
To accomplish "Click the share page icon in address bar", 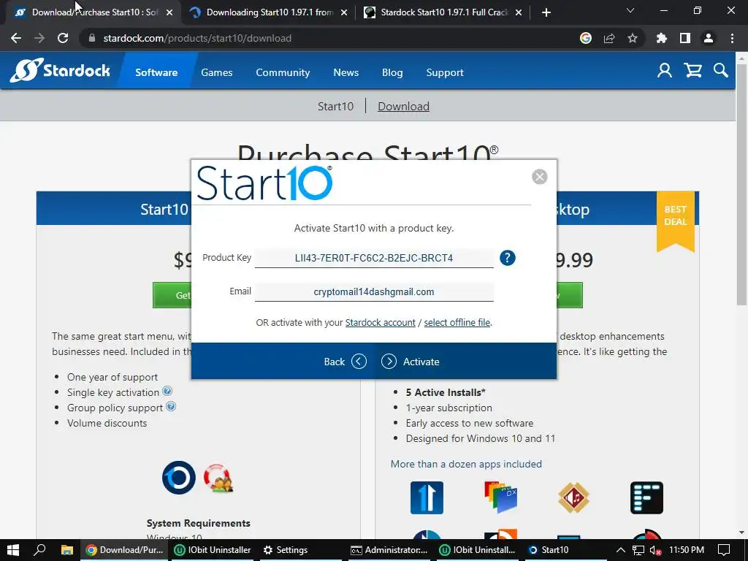I will pos(609,38).
